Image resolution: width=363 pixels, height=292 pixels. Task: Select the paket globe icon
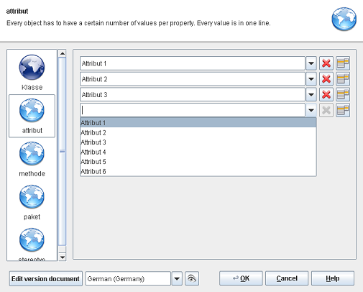(x=32, y=197)
